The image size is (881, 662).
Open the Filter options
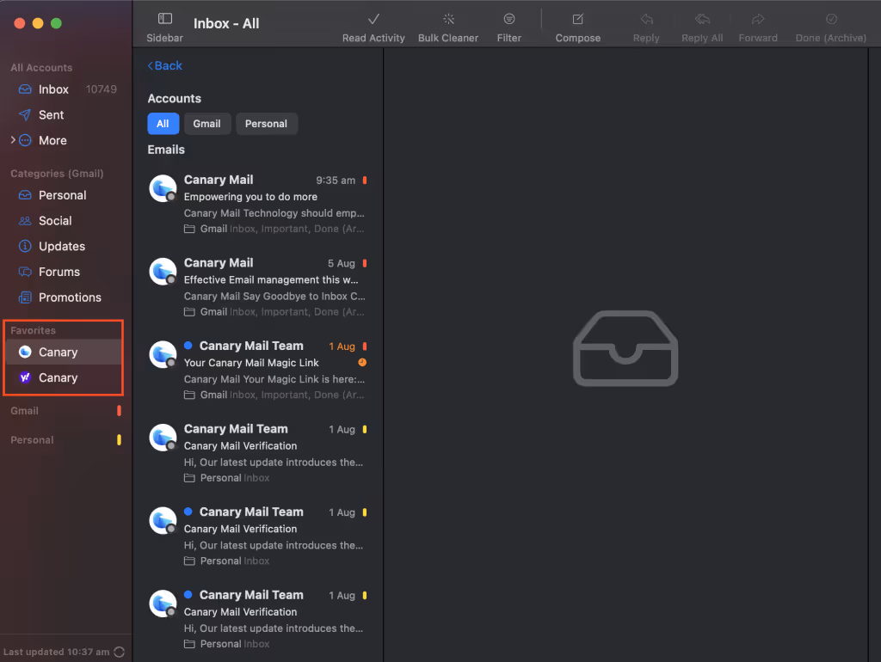point(509,28)
